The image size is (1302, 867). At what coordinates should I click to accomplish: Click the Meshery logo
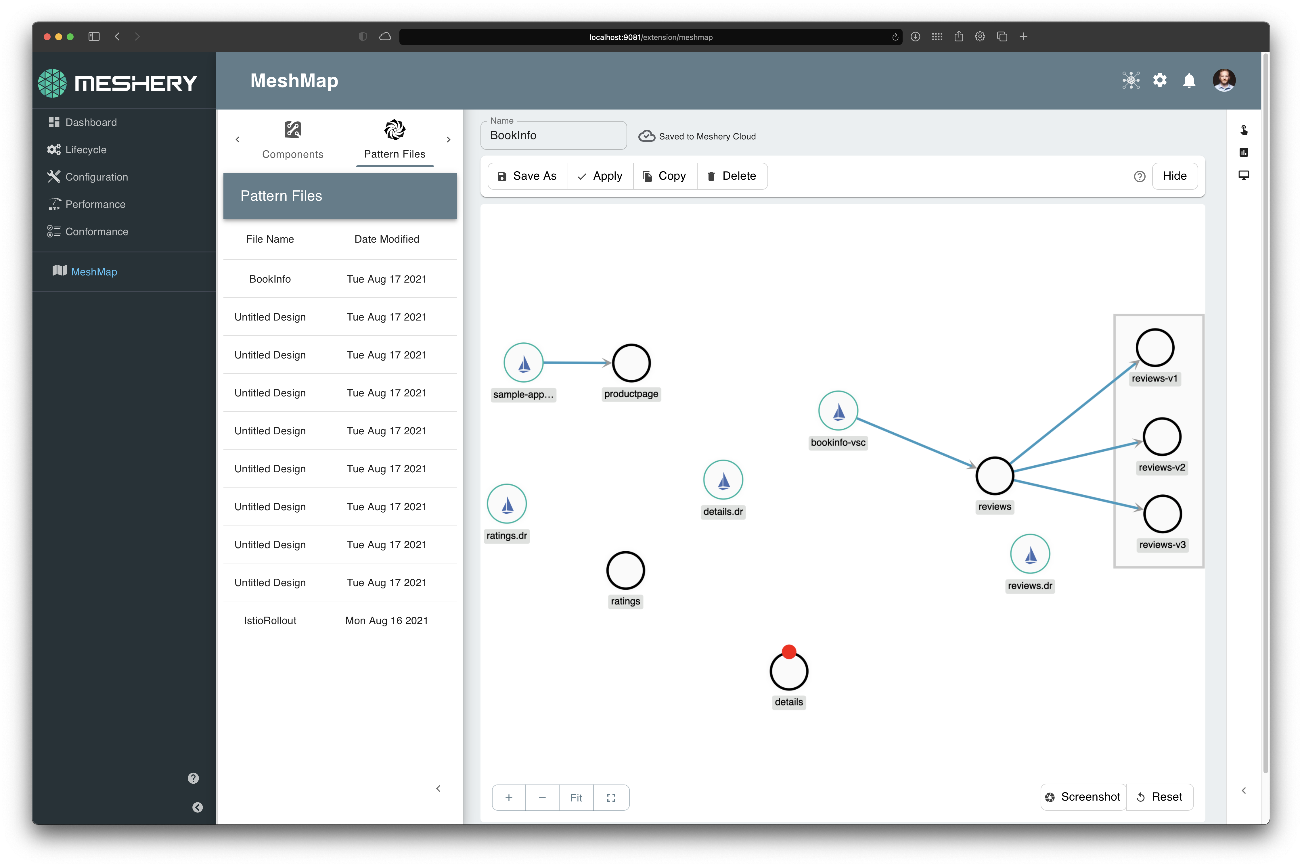pos(117,83)
